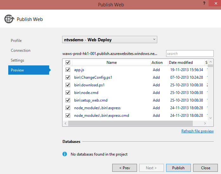Viewport: 221px width, 174px height.
Task: Uncheck the app.js checkbox
Action: 68,70
